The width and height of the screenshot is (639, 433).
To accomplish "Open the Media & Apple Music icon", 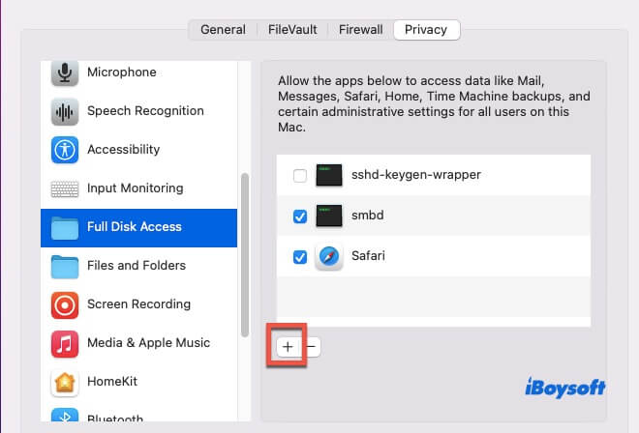I will point(65,343).
